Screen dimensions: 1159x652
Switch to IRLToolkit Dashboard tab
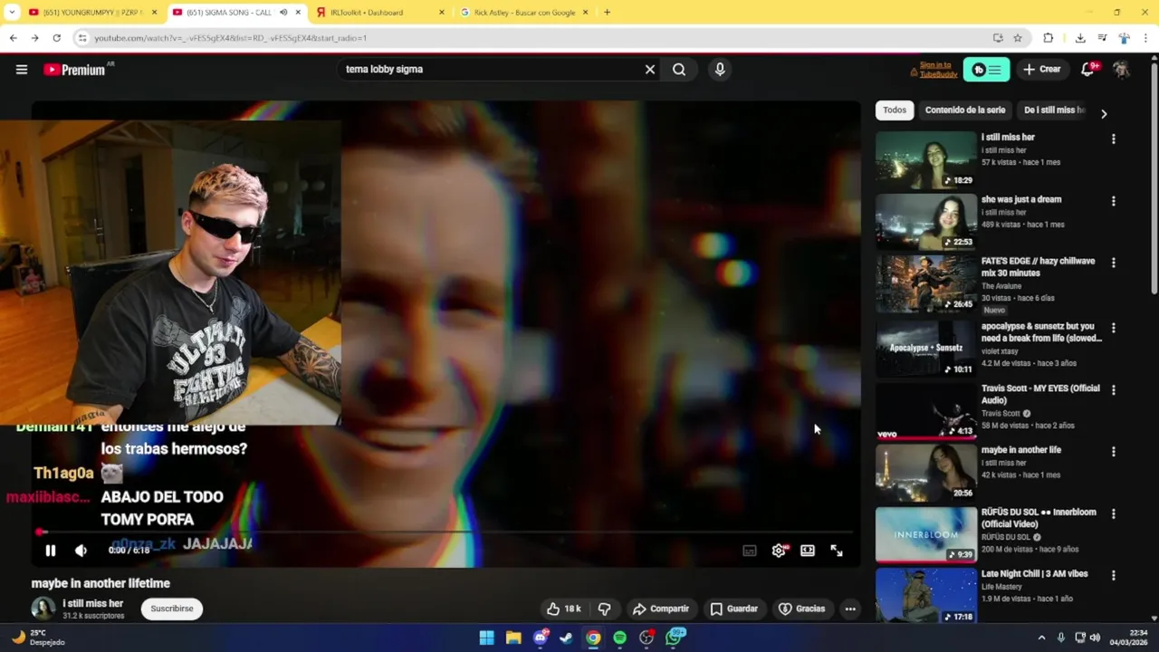point(381,13)
